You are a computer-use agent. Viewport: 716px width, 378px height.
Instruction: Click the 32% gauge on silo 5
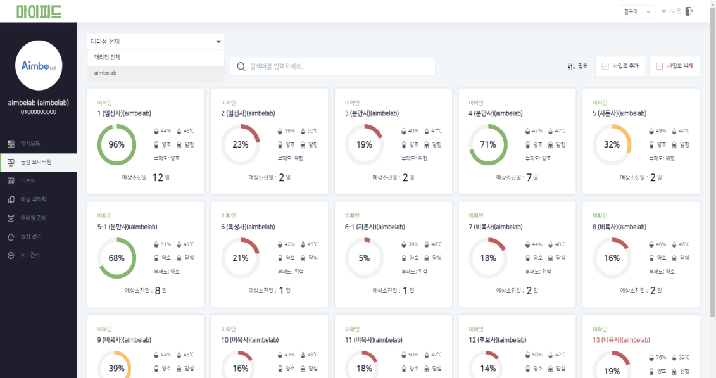pyautogui.click(x=612, y=145)
